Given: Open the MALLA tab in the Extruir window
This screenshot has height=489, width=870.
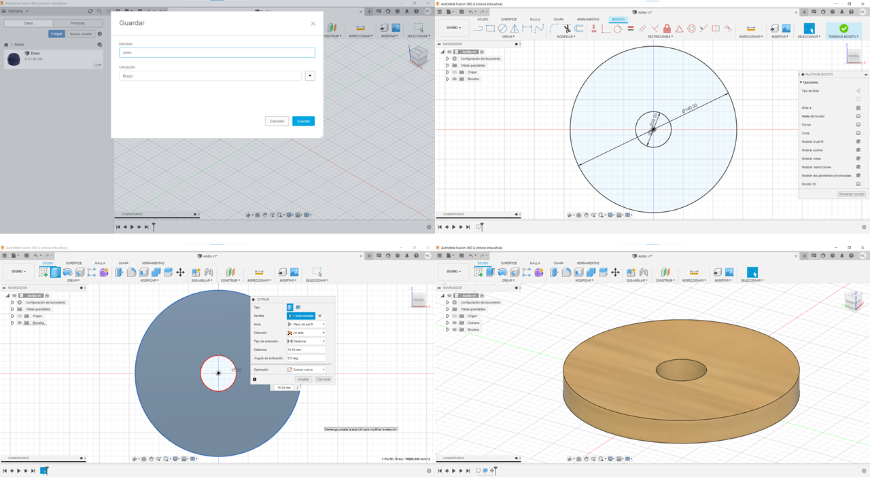Looking at the screenshot, I should click(100, 264).
